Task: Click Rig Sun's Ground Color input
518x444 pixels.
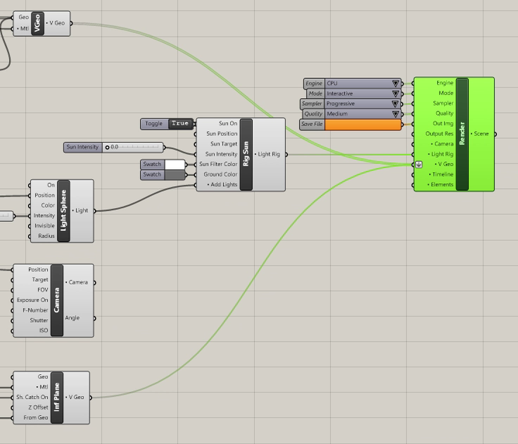Action: click(220, 174)
